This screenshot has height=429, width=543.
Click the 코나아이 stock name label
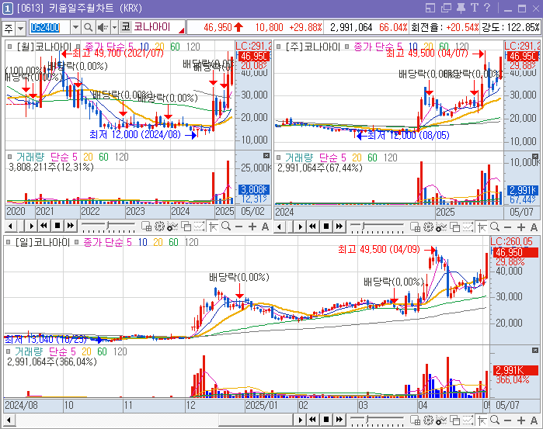coord(152,27)
